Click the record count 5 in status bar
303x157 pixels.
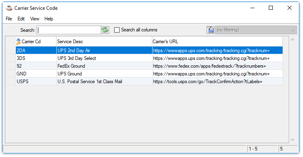288,149
